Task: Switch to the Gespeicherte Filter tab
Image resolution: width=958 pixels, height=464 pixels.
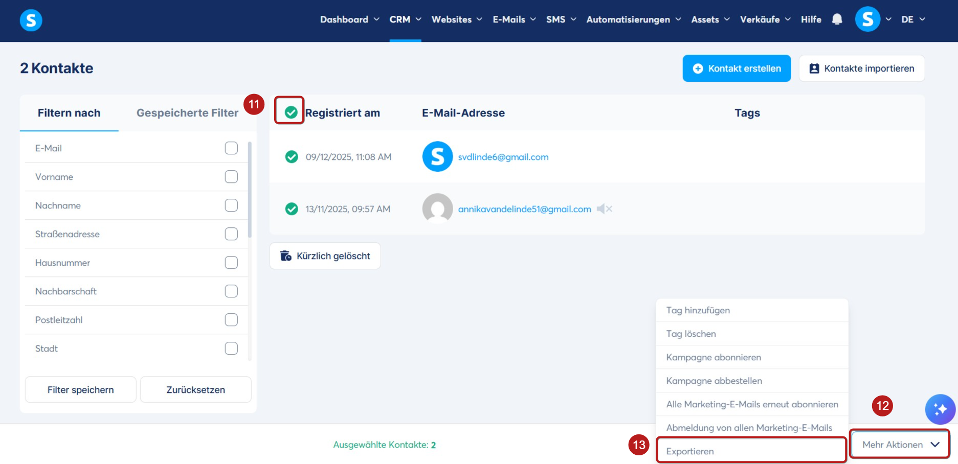Action: point(187,113)
